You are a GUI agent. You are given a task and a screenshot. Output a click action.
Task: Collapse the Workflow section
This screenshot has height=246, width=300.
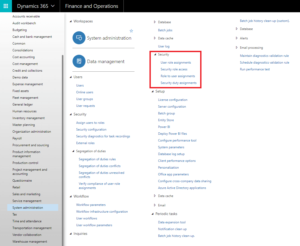pyautogui.click(x=71, y=196)
